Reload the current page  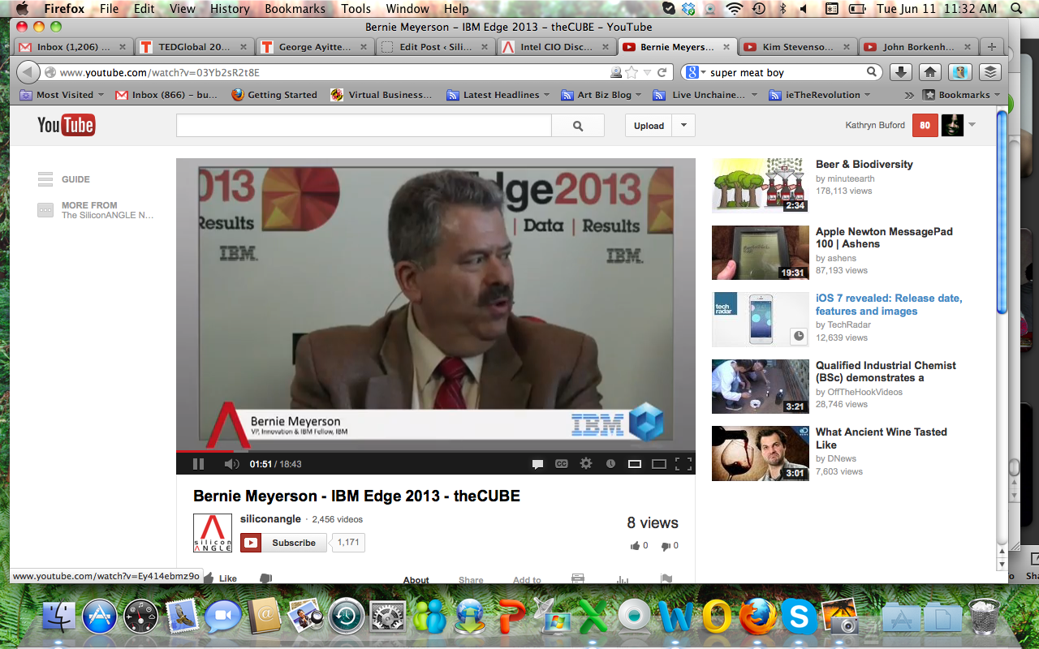662,72
